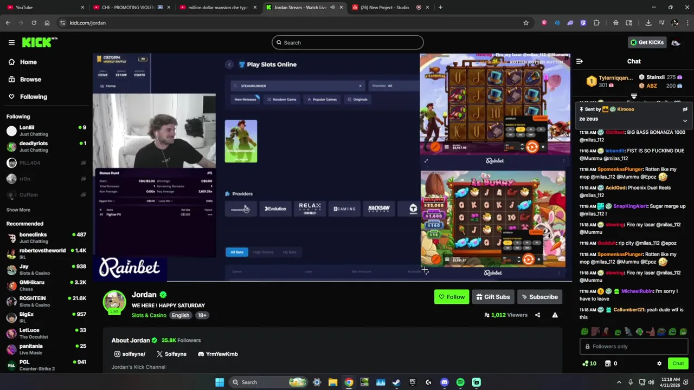The image size is (694, 390).
Task: Open Lonlill's channel in Following
Action: pos(46,131)
